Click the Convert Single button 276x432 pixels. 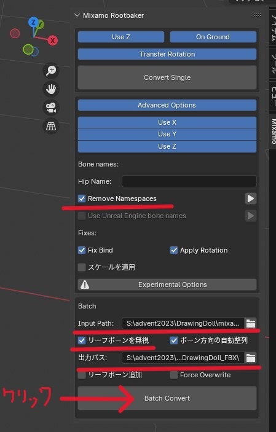pyautogui.click(x=167, y=77)
